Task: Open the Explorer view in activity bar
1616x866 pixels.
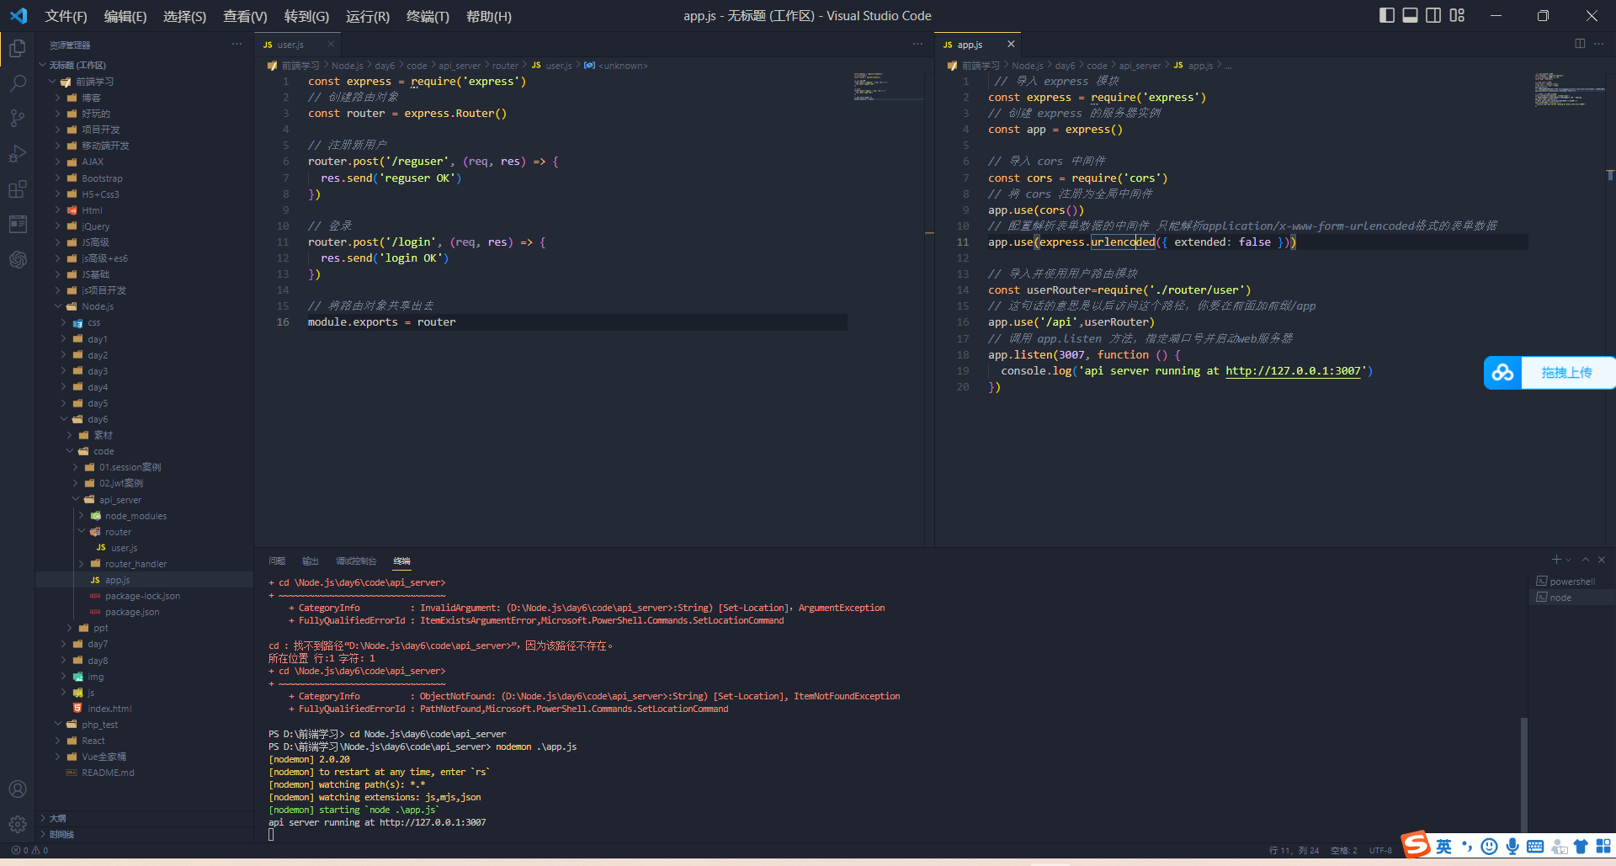Action: (x=18, y=48)
